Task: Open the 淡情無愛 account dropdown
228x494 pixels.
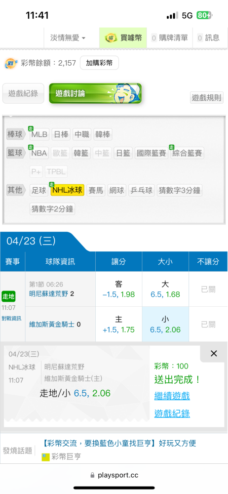Action: point(68,38)
